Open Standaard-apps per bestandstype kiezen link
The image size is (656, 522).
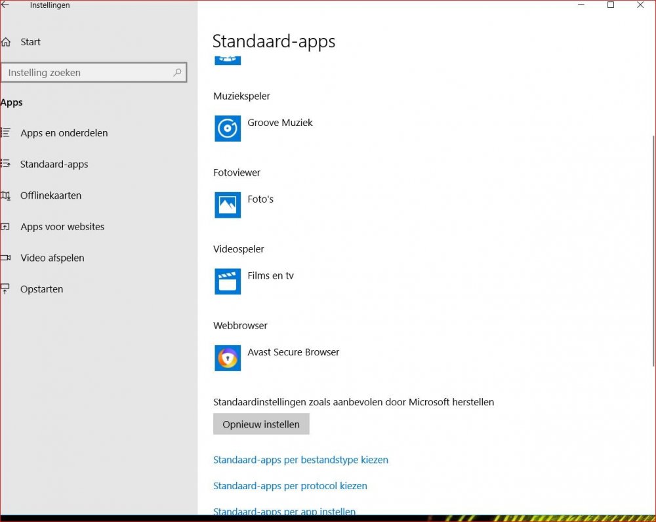click(x=300, y=460)
